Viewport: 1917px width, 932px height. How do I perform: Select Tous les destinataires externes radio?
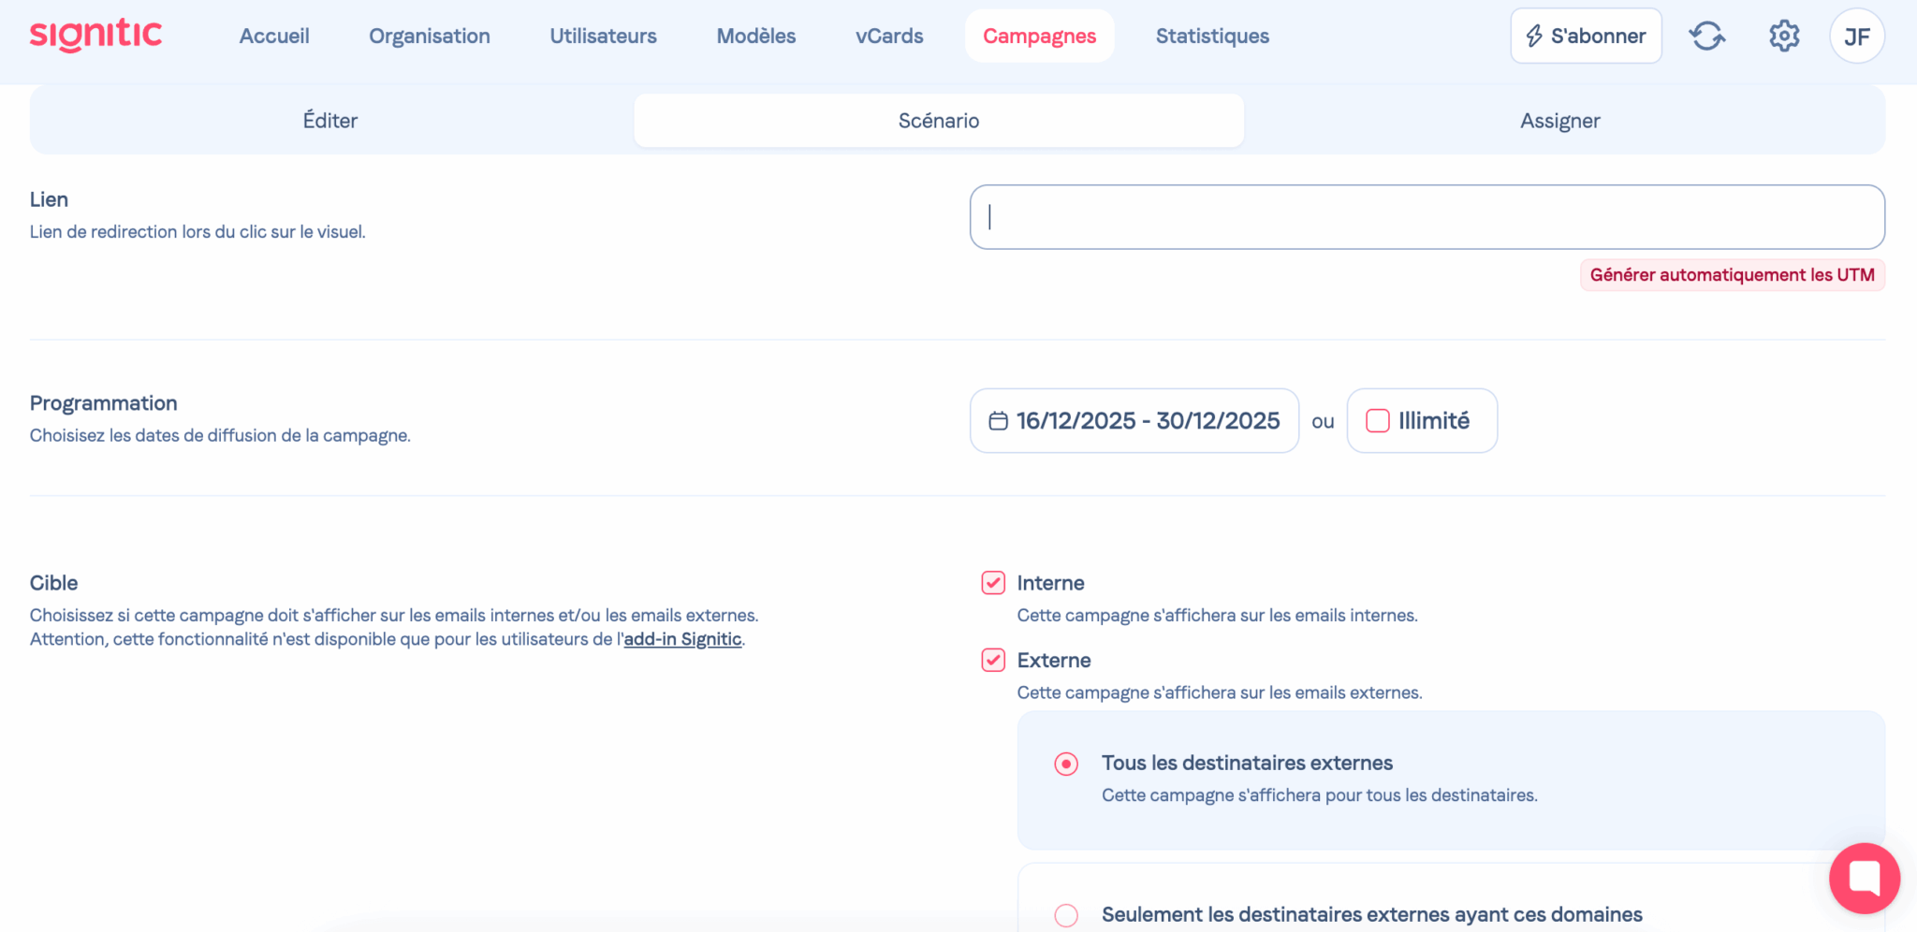click(1066, 765)
